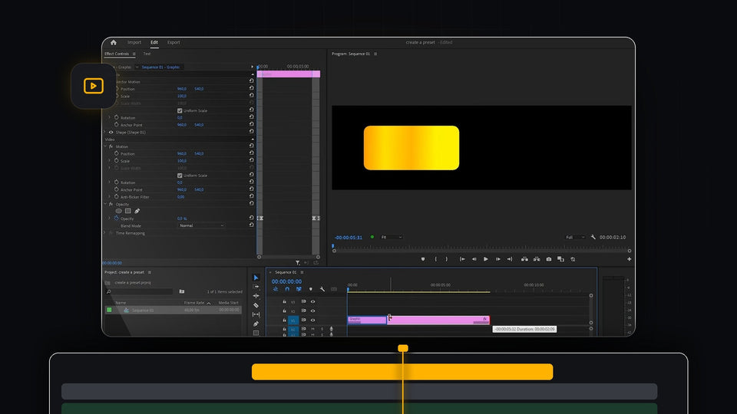Screen dimensions: 737x414
Task: Expand the Time Remapping effect
Action: pos(105,233)
